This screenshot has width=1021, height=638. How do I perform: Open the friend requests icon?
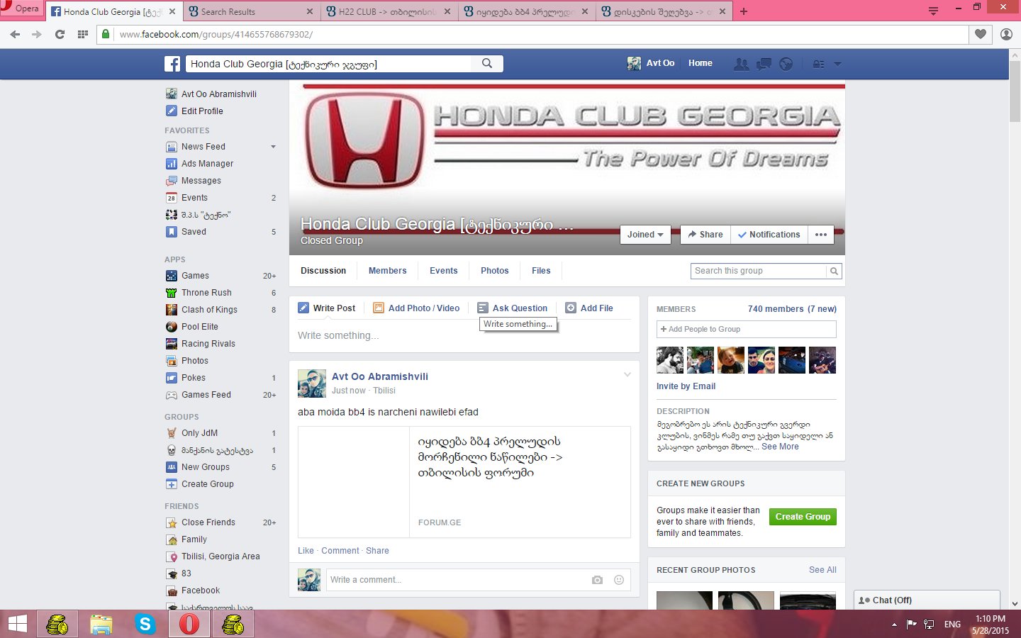click(x=741, y=64)
